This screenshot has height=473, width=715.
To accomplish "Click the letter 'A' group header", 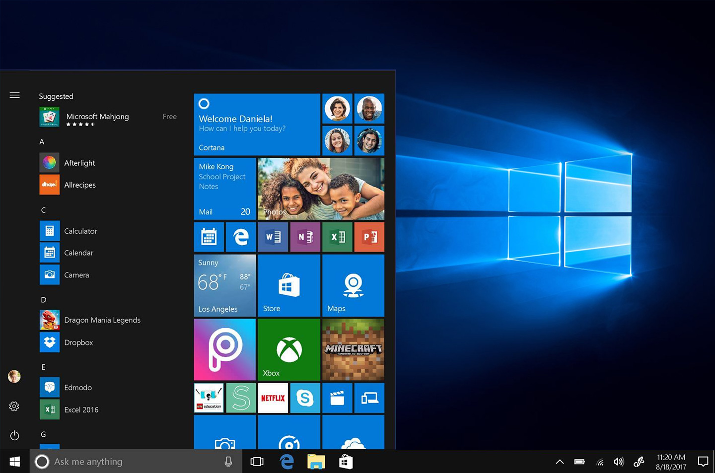I will 42,142.
